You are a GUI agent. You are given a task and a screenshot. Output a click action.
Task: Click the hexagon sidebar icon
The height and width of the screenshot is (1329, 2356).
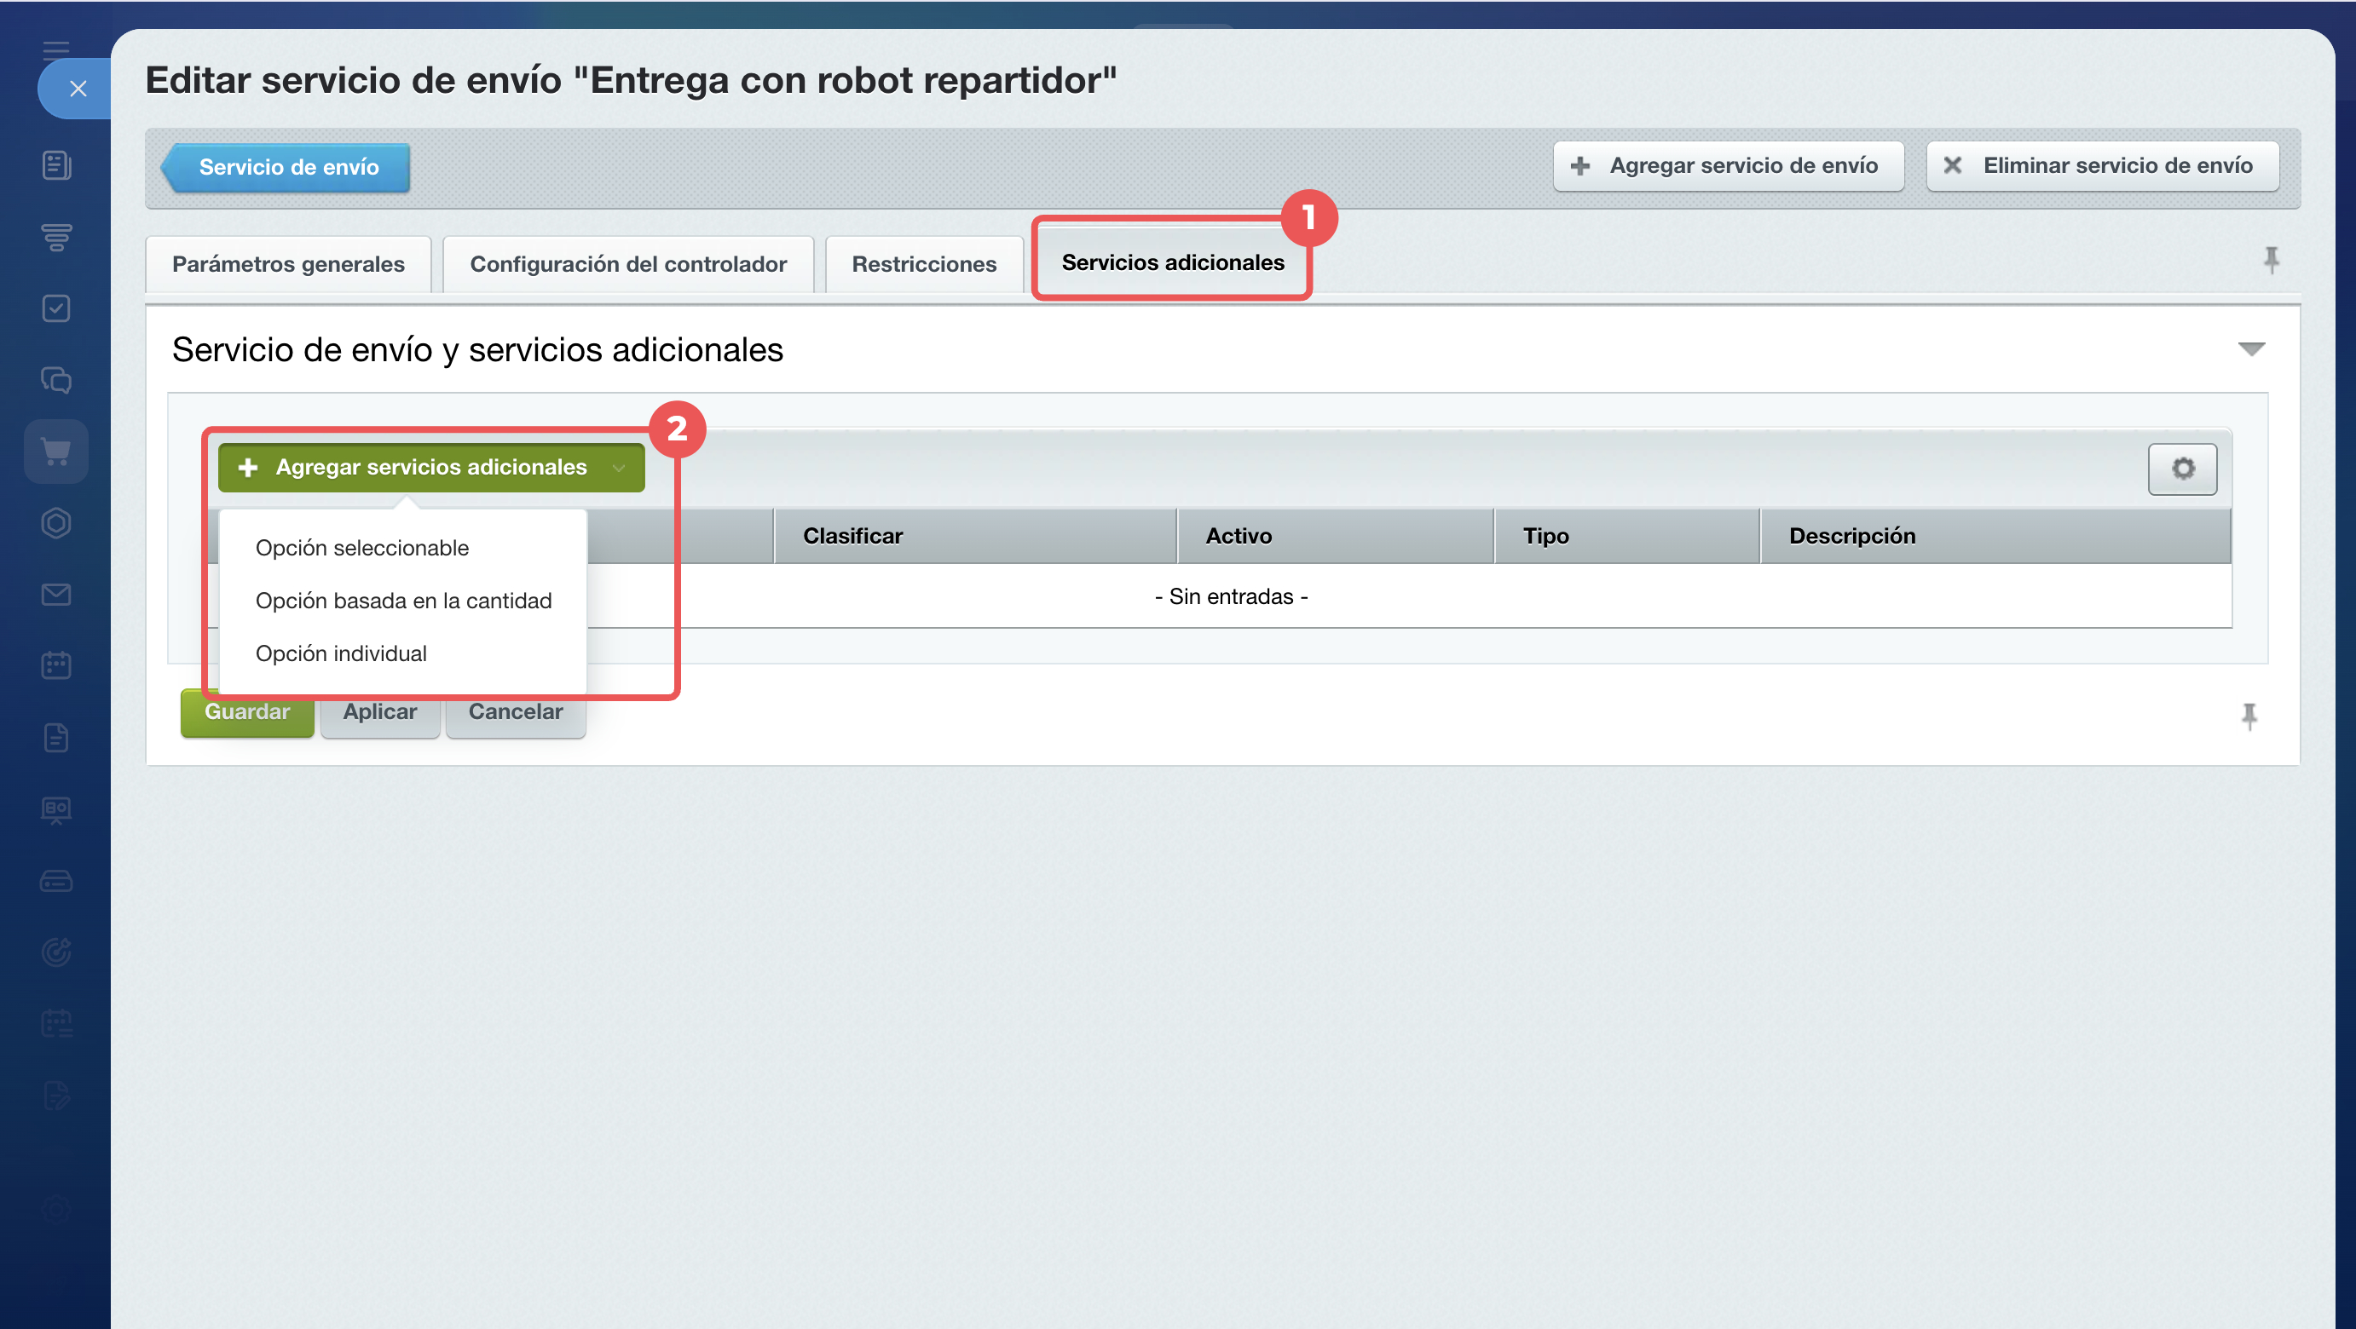point(57,523)
